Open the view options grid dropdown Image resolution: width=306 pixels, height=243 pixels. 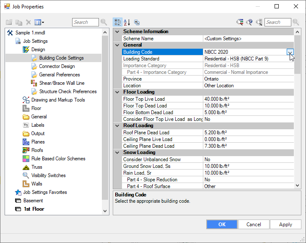pyautogui.click(x=39, y=22)
